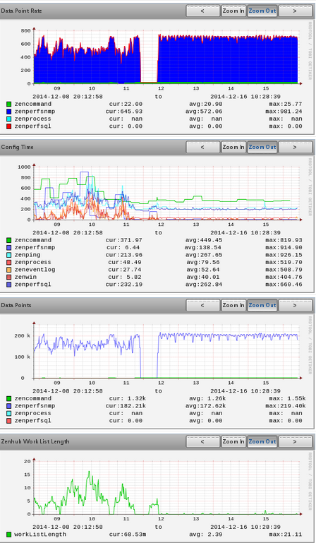Zoom In on Config Time graph
The image size is (316, 543).
point(233,147)
